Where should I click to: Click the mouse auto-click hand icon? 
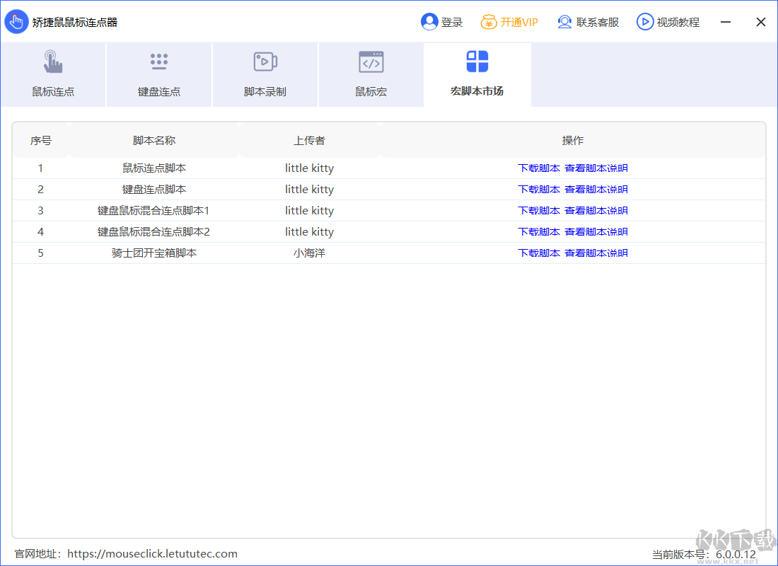point(53,62)
